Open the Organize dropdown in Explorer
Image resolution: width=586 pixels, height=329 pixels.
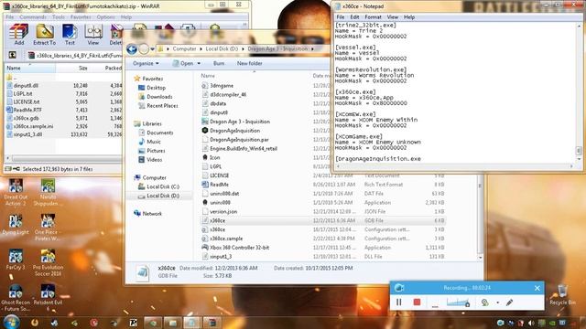[x=146, y=63]
